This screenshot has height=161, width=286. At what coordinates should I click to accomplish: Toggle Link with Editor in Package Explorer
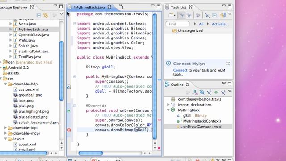point(46,15)
